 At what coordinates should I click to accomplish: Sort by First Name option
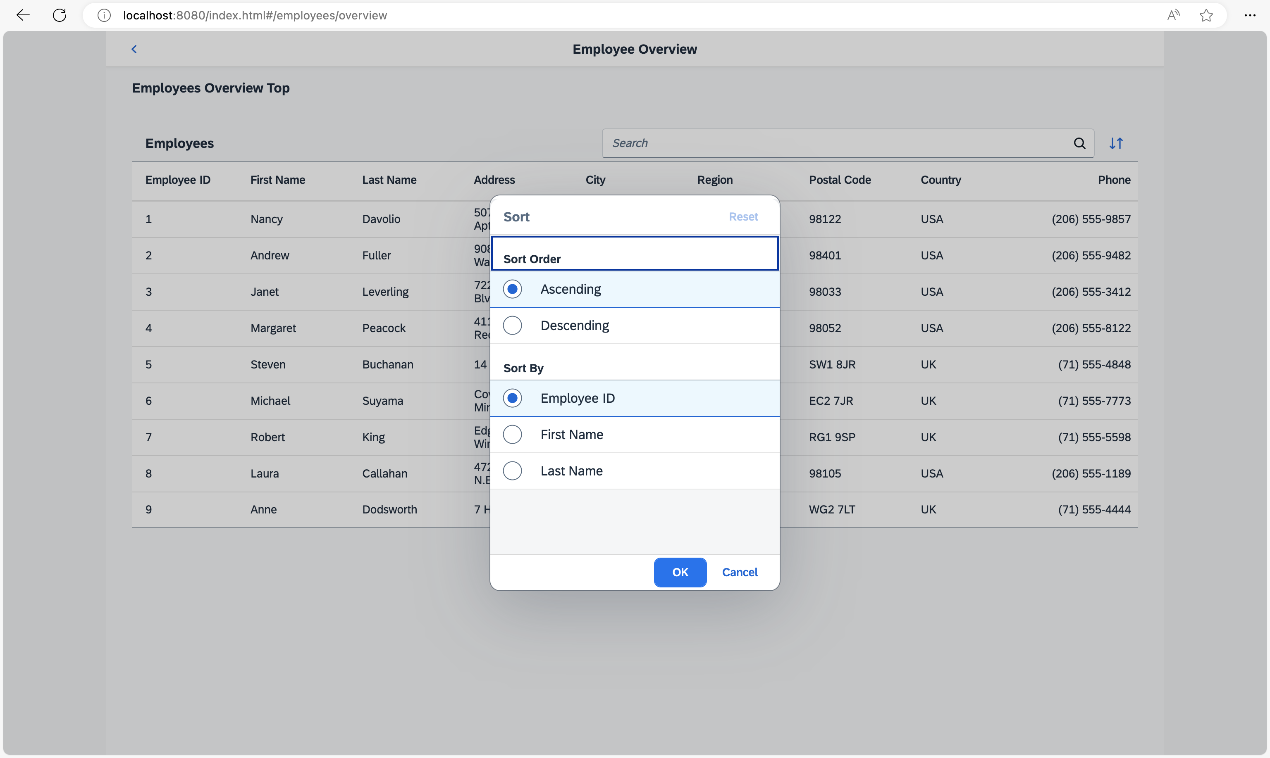[x=635, y=434]
